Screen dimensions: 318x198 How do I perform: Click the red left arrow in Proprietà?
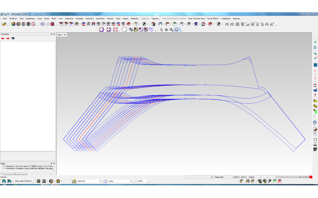pos(3,38)
